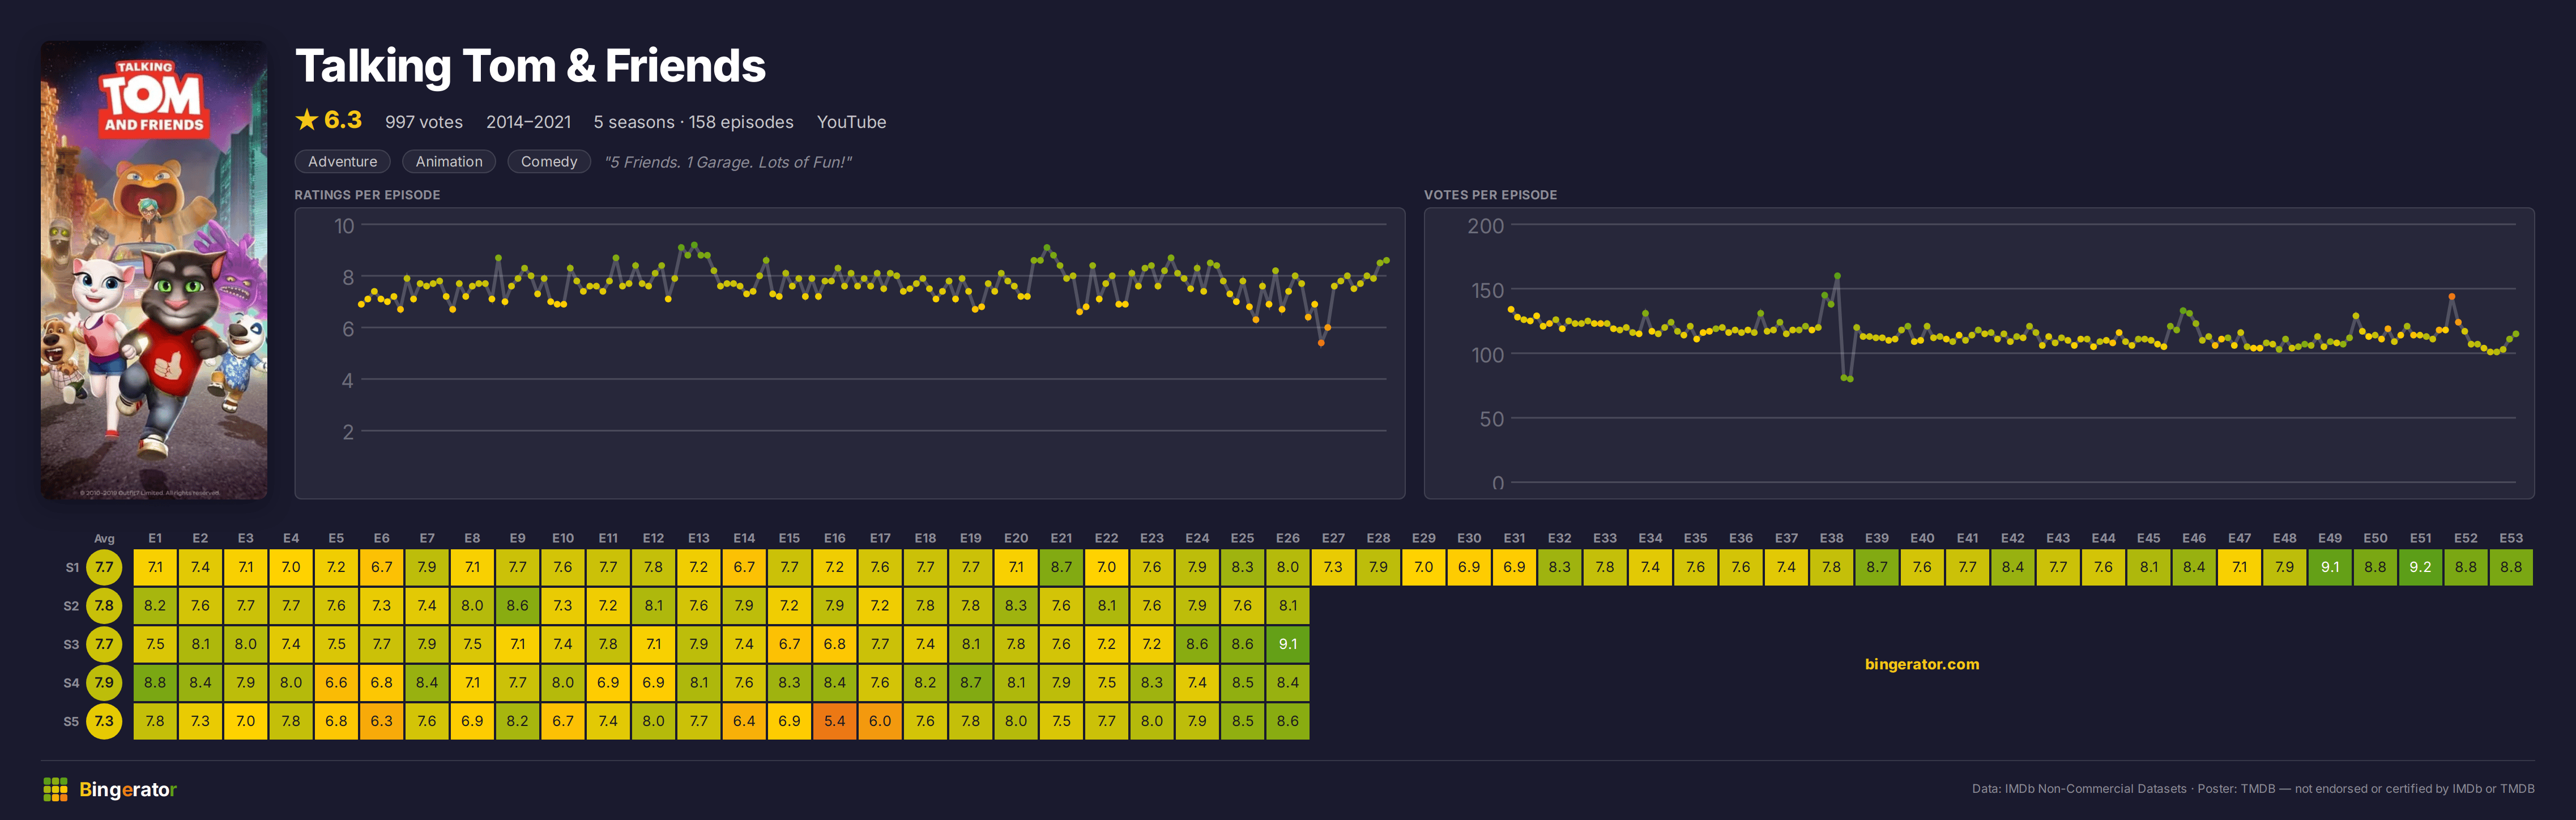Click the Bingerator brand name text
The image size is (2576, 820).
[x=128, y=789]
